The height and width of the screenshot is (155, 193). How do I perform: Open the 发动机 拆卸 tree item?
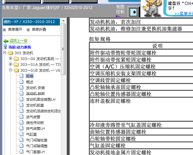tap(35, 94)
